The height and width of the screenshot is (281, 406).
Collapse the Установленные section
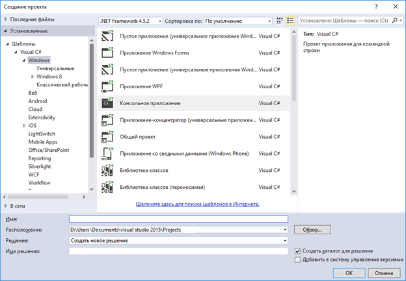[x=5, y=31]
